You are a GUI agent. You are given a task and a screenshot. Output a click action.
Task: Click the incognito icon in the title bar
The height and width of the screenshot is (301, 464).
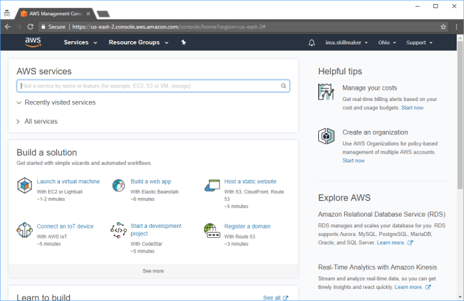pyautogui.click(x=7, y=13)
